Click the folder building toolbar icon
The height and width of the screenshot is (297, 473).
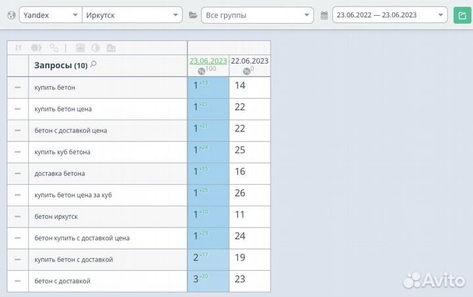click(x=111, y=48)
